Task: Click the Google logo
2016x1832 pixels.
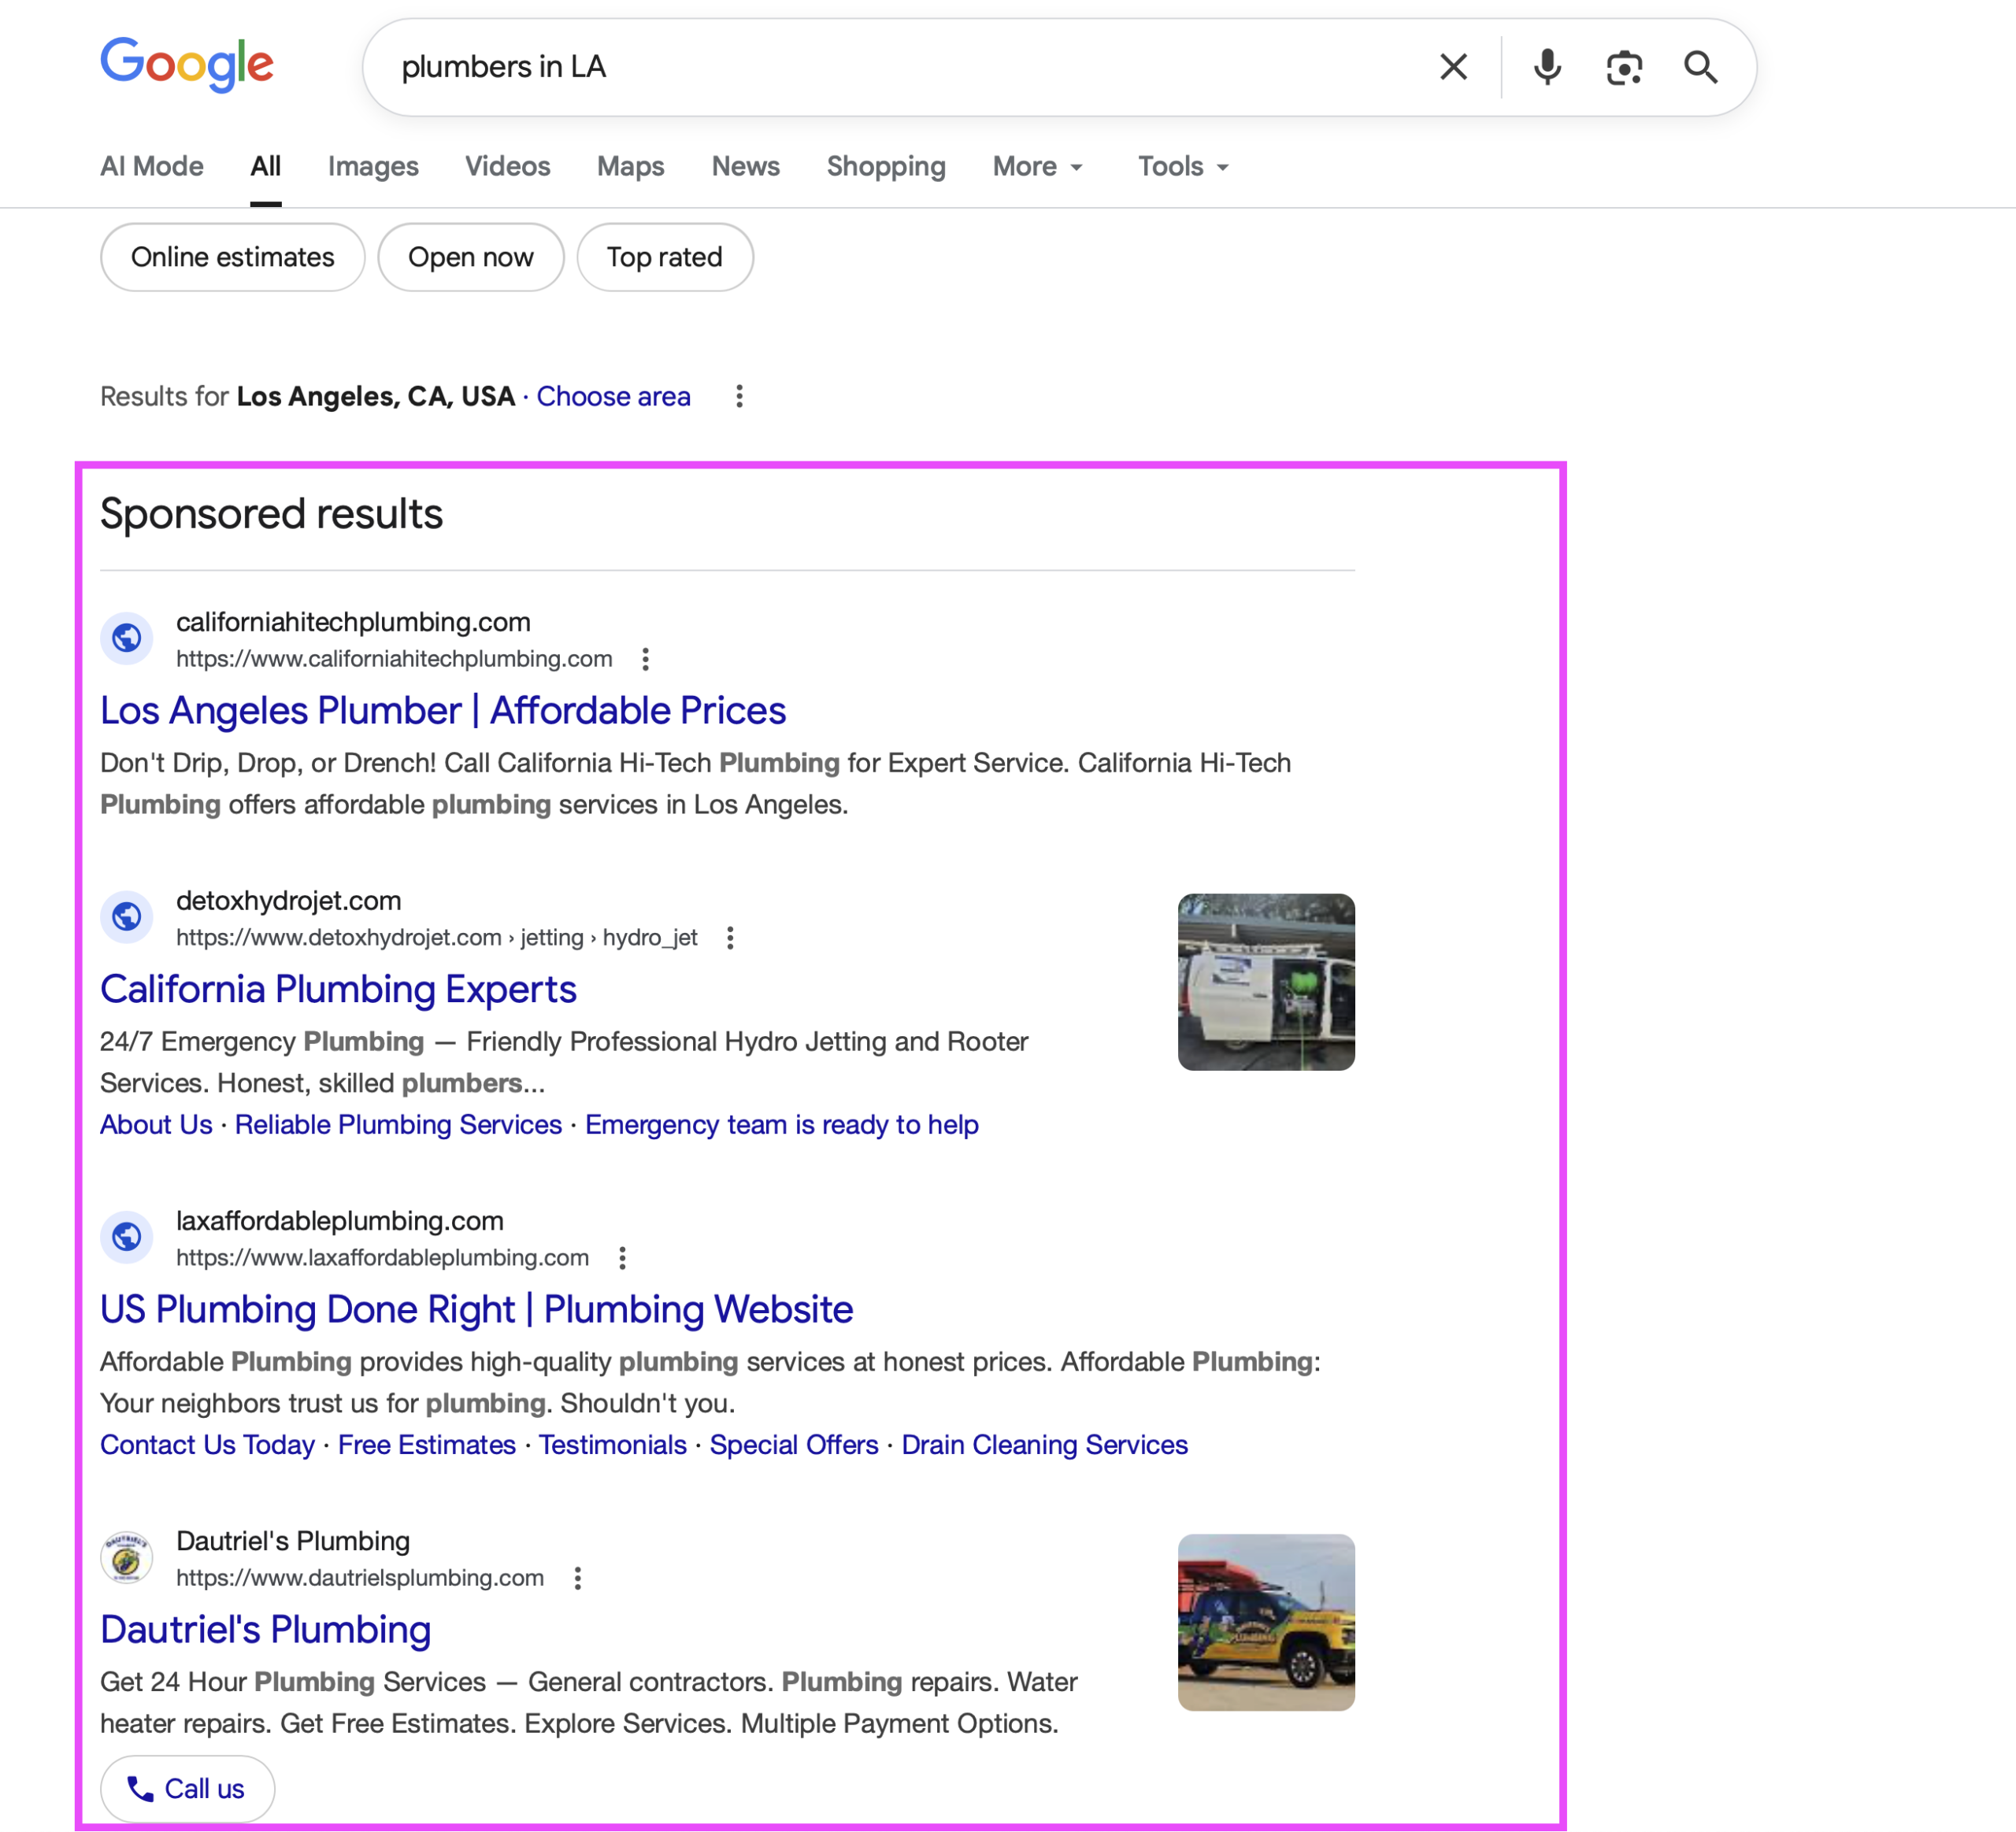Action: tap(187, 65)
